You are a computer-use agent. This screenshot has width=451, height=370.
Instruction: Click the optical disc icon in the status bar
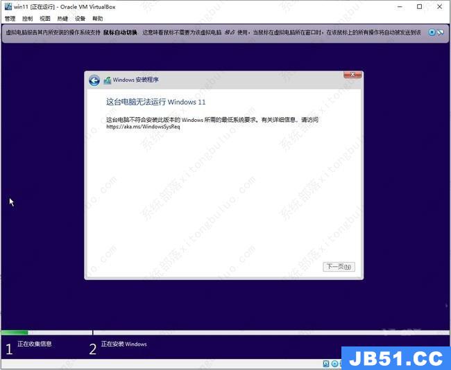tap(335, 363)
